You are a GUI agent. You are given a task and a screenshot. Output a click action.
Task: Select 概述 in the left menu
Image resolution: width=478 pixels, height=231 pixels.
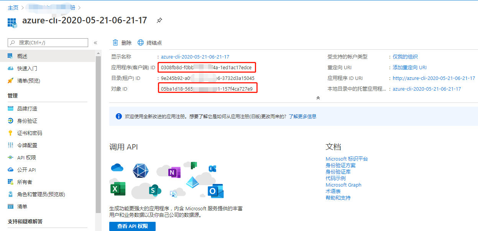(x=22, y=56)
